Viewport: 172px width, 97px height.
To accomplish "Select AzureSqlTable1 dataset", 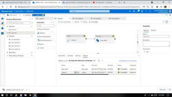I will (x=16, y=40).
